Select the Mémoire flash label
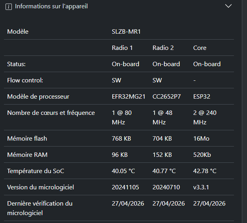This screenshot has height=223, width=247. click(27, 139)
